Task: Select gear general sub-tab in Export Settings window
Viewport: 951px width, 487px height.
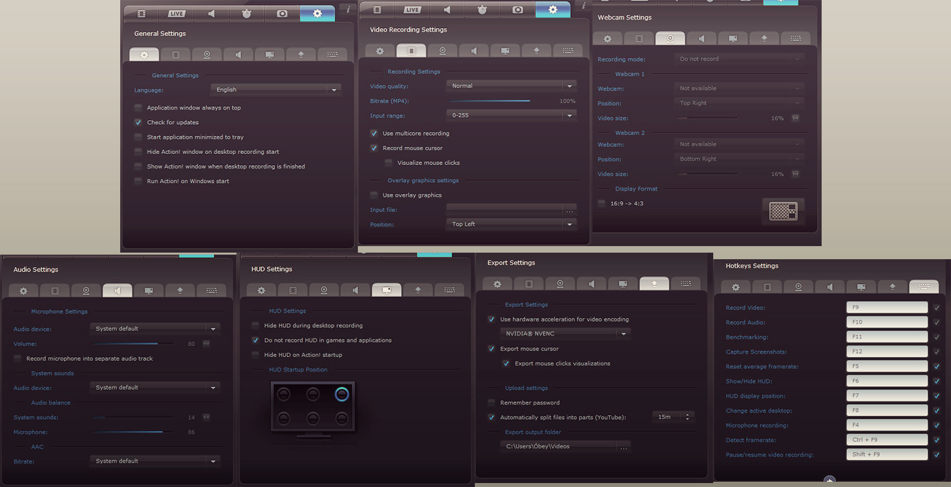Action: (497, 283)
